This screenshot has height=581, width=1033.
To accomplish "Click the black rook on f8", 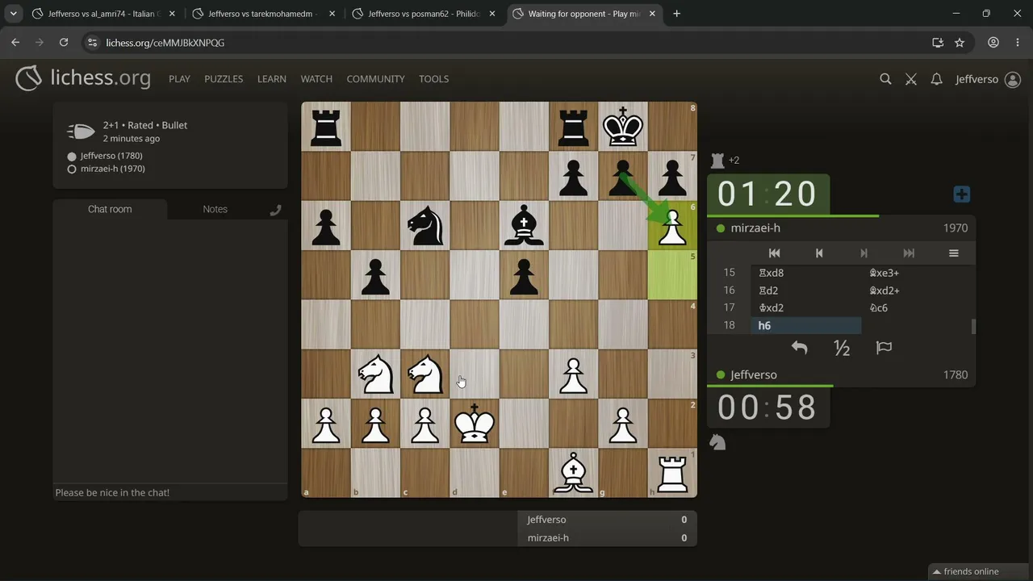I will click(x=574, y=127).
